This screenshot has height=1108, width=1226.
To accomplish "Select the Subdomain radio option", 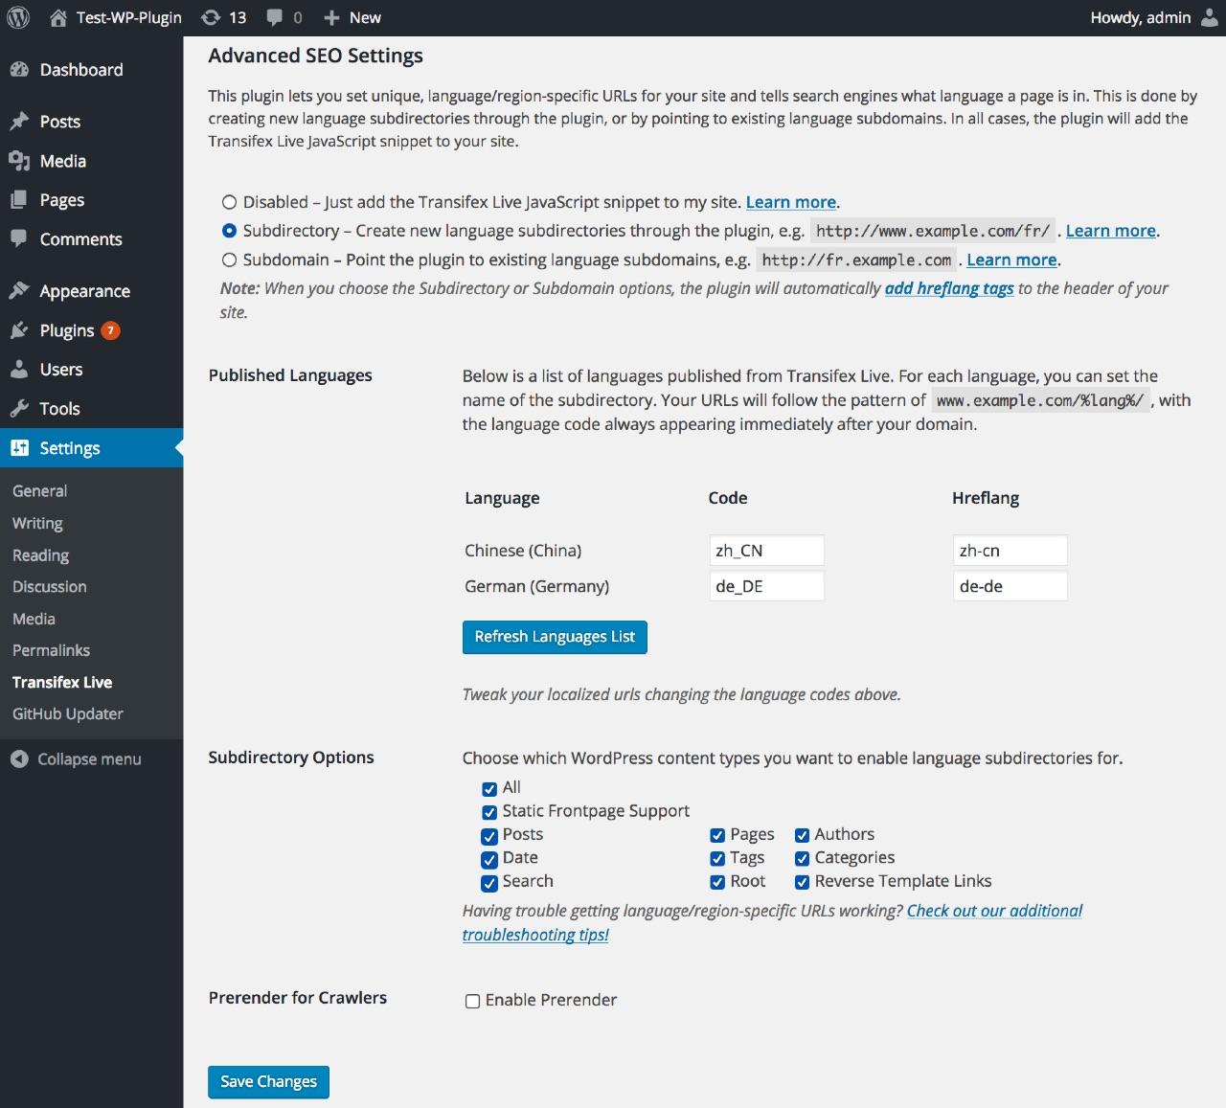I will [x=229, y=260].
